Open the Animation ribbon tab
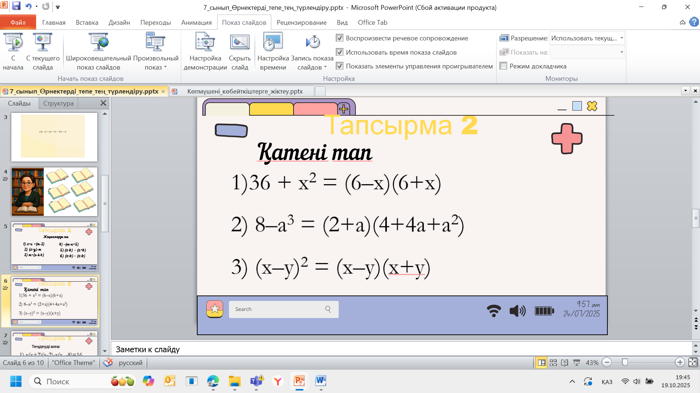 196,23
